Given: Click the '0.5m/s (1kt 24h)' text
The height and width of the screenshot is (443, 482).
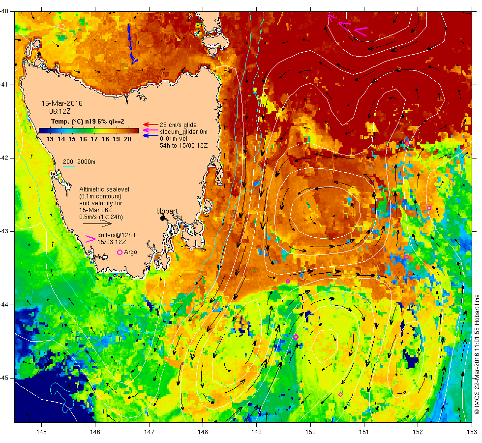Looking at the screenshot, I should [x=101, y=217].
